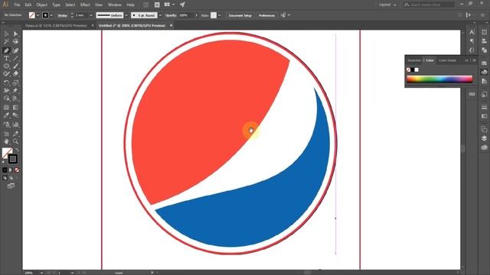Screen dimensions: 490x275
Task: Select the Lasso tool
Action: pyautogui.click(x=15, y=41)
